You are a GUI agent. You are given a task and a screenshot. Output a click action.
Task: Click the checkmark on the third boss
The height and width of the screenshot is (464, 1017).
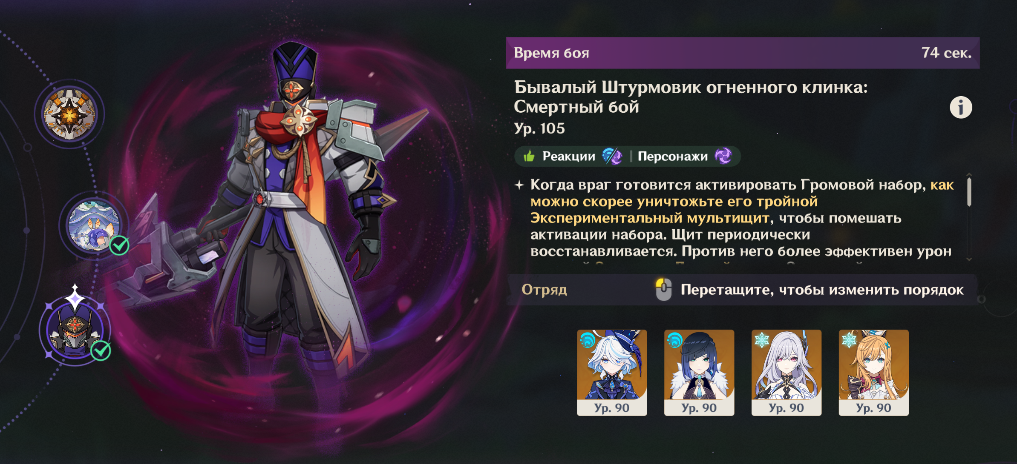101,350
